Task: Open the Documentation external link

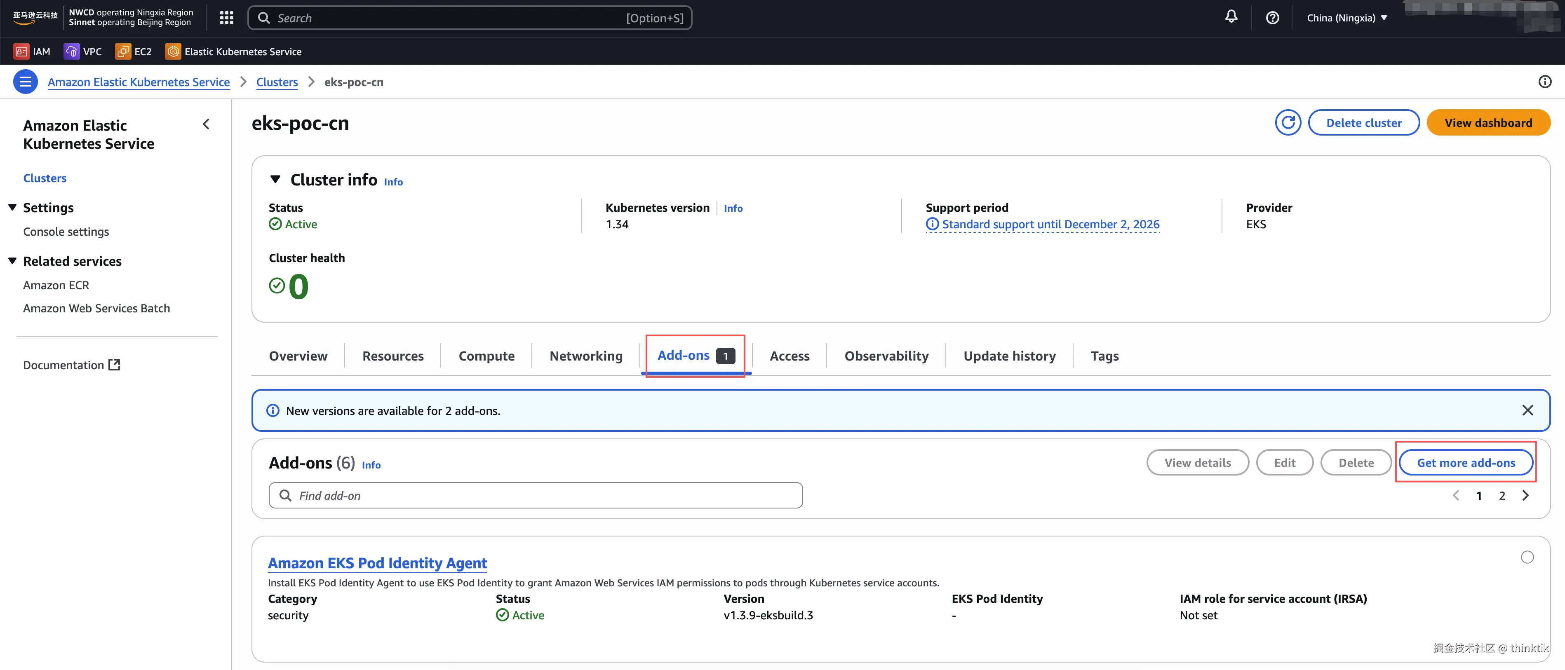Action: [x=72, y=365]
